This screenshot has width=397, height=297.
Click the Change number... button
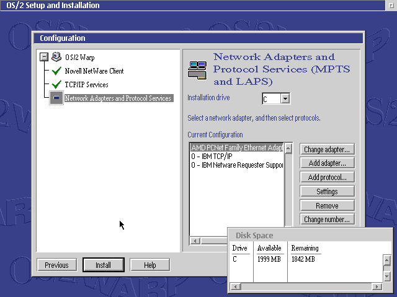coord(327,219)
